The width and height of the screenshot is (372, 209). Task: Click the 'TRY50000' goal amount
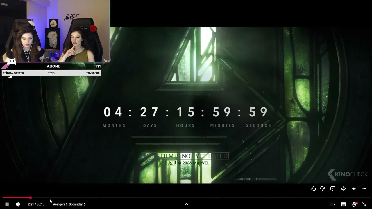click(93, 73)
